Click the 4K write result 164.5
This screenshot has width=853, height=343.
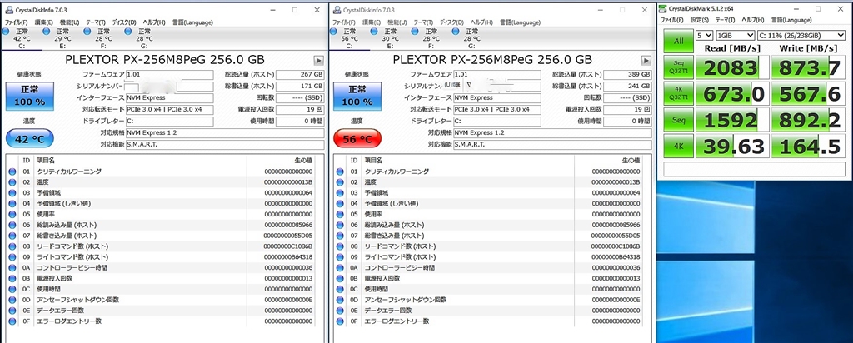tap(808, 147)
